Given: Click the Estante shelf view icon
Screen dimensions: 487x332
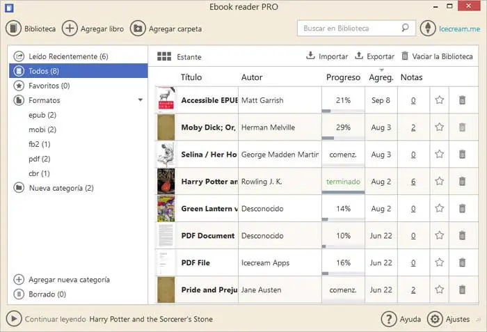Looking at the screenshot, I should [164, 56].
